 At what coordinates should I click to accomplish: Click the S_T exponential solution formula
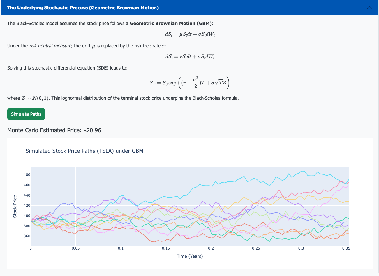[x=190, y=83]
